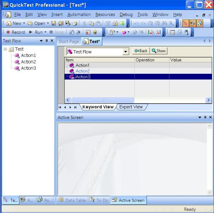Click the Cut scissors icon
Image resolution: width=214 pixels, height=213 pixels.
tap(85, 24)
